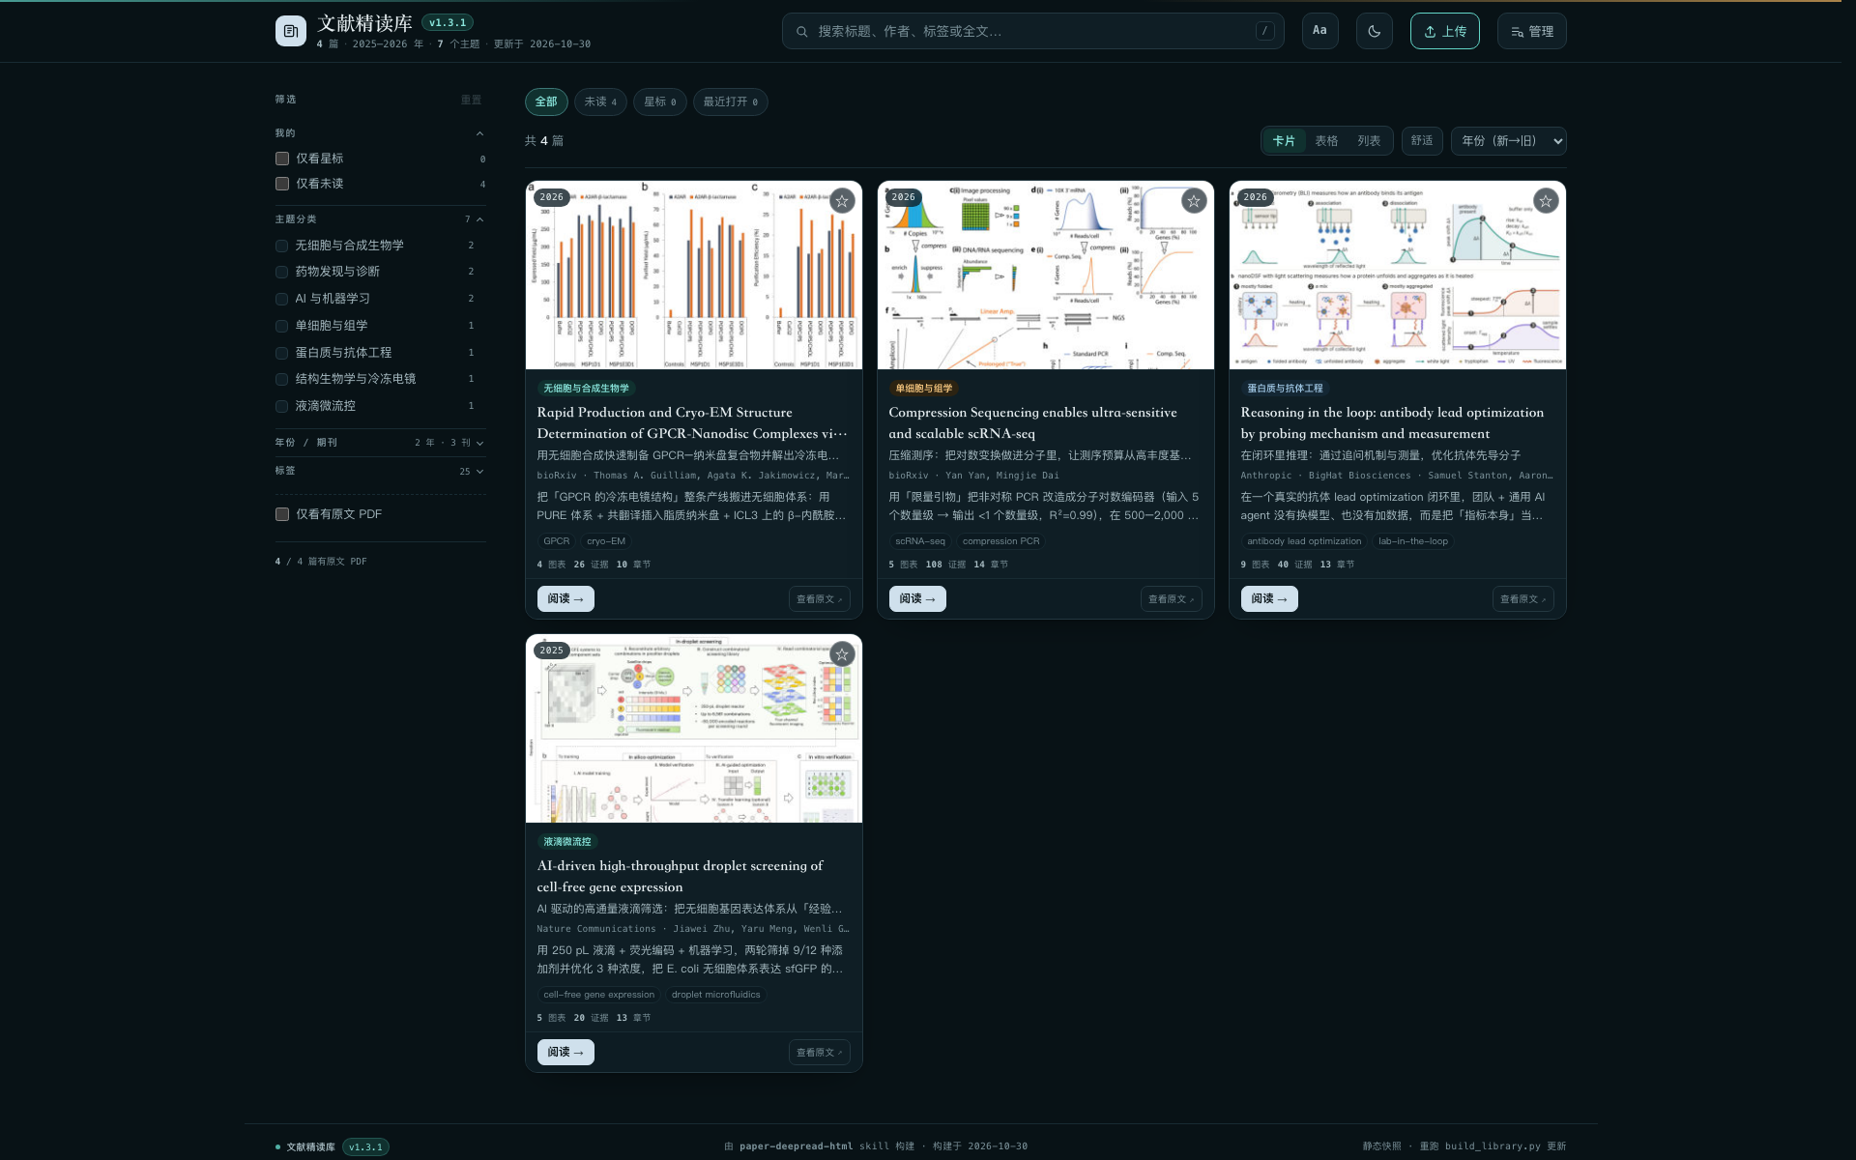Click 阅读 on the AI-driven droplet screening card

tap(565, 1053)
